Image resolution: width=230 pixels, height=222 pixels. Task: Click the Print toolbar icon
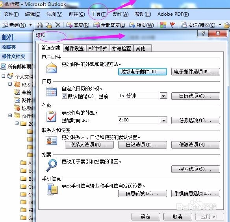(x=40, y=25)
